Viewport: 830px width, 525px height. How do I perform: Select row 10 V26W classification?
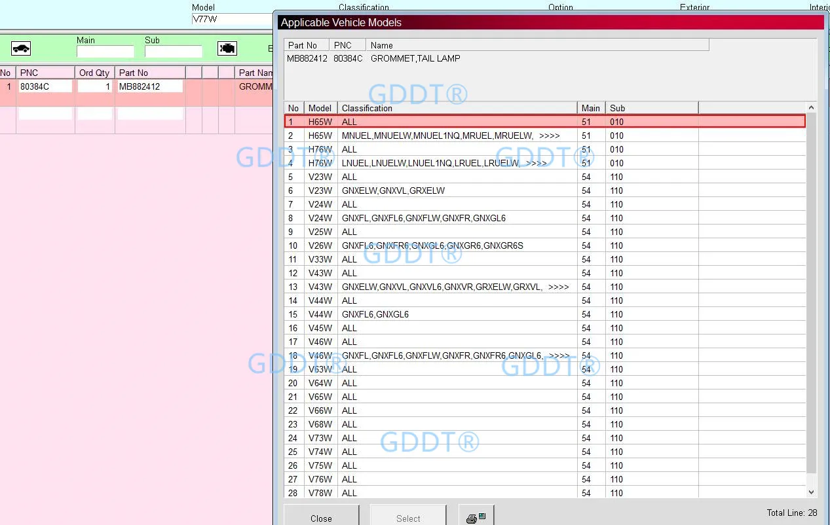click(545, 245)
